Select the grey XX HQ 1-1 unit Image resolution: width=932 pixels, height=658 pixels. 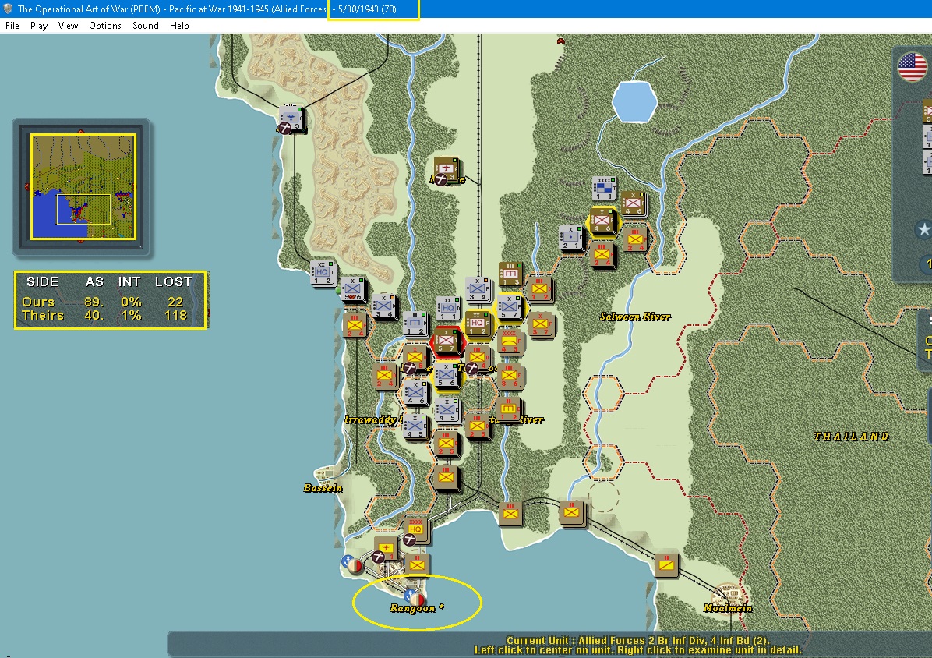448,308
